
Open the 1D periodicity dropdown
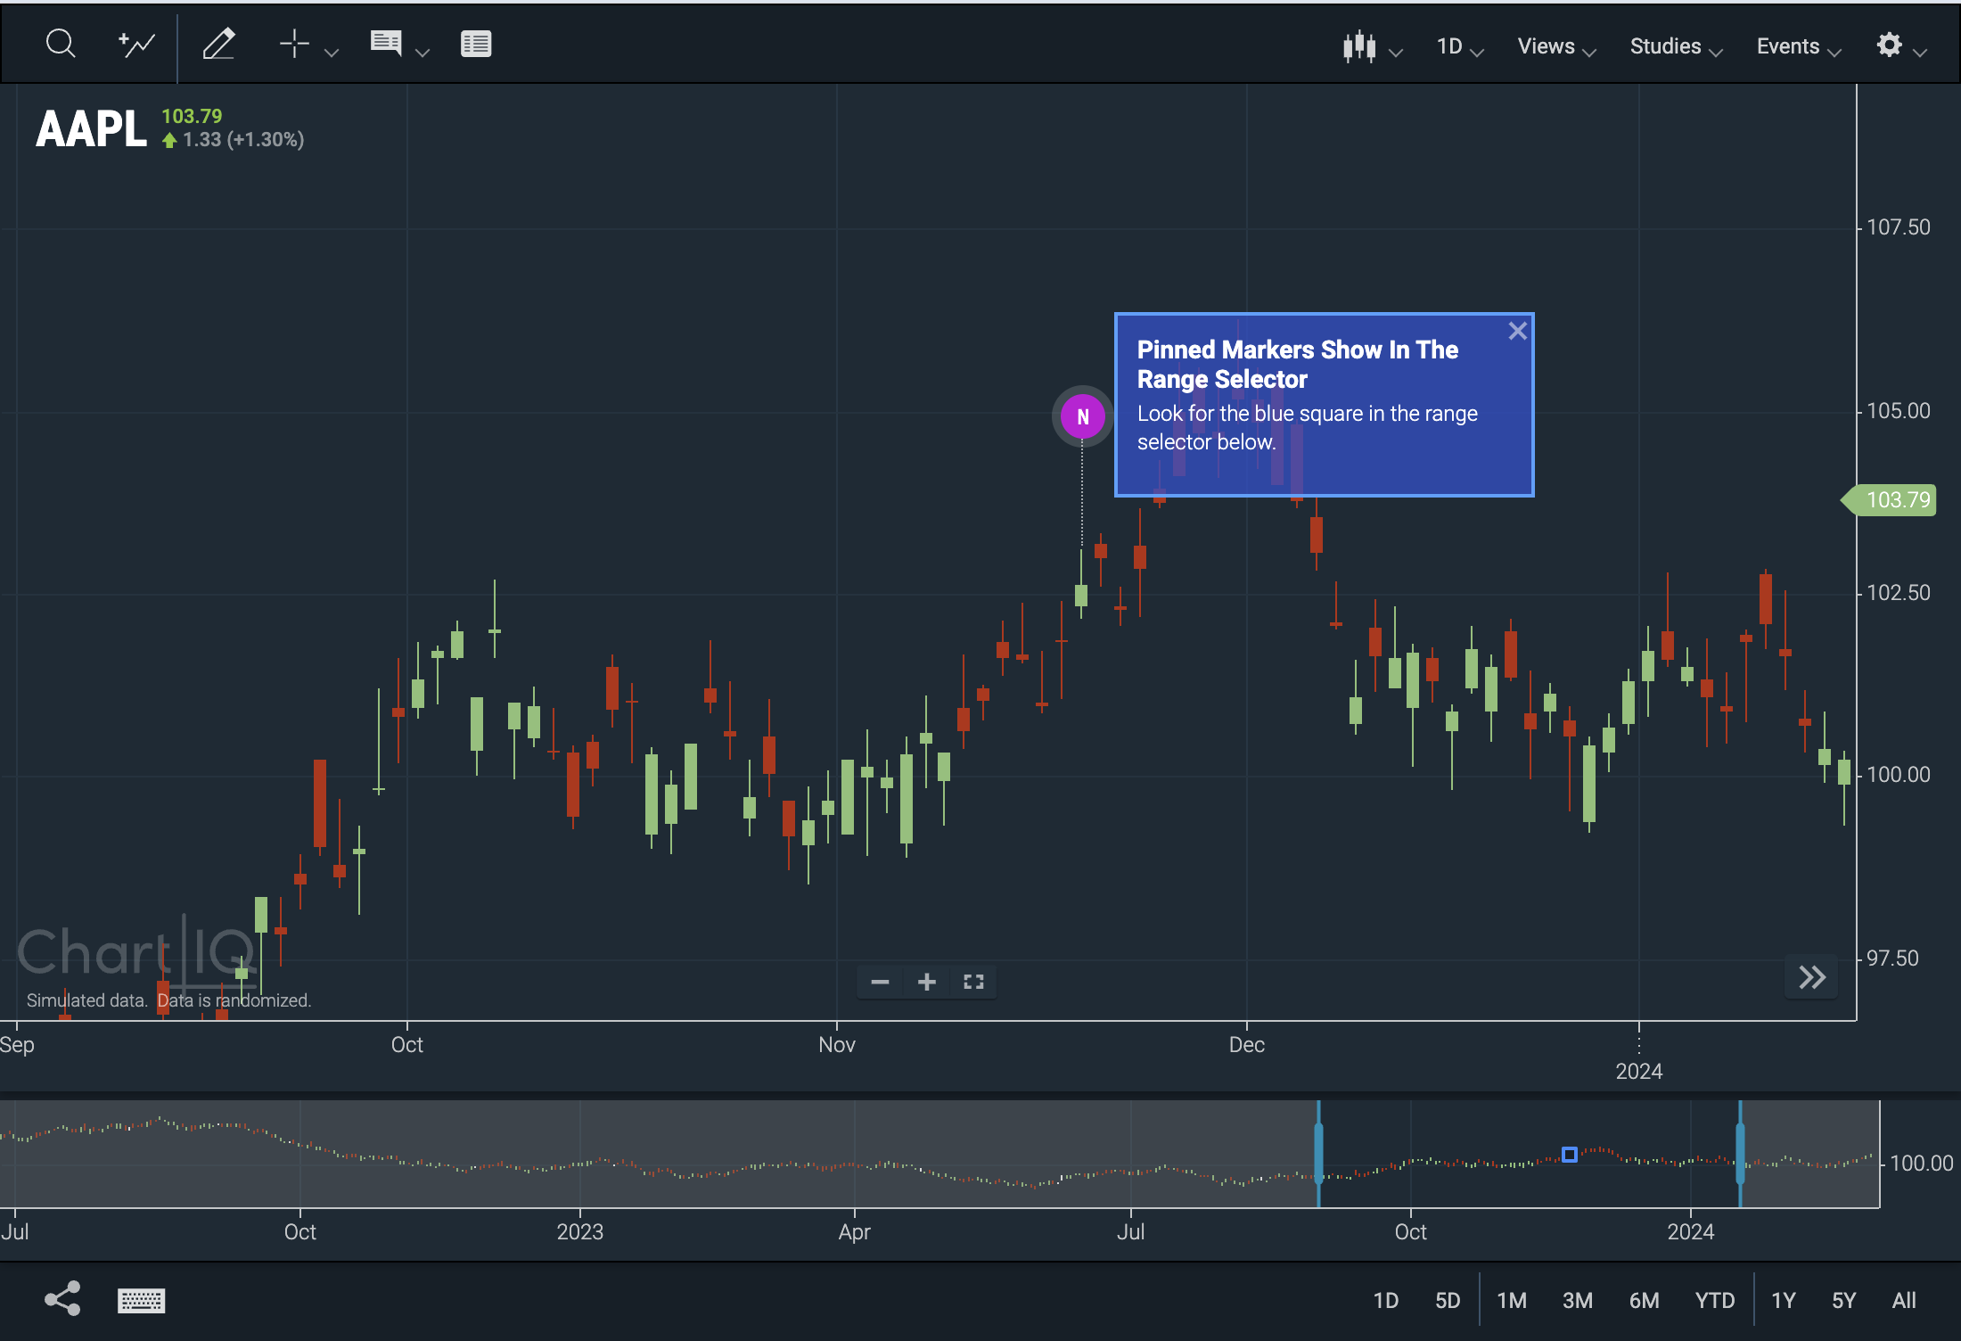pos(1460,46)
